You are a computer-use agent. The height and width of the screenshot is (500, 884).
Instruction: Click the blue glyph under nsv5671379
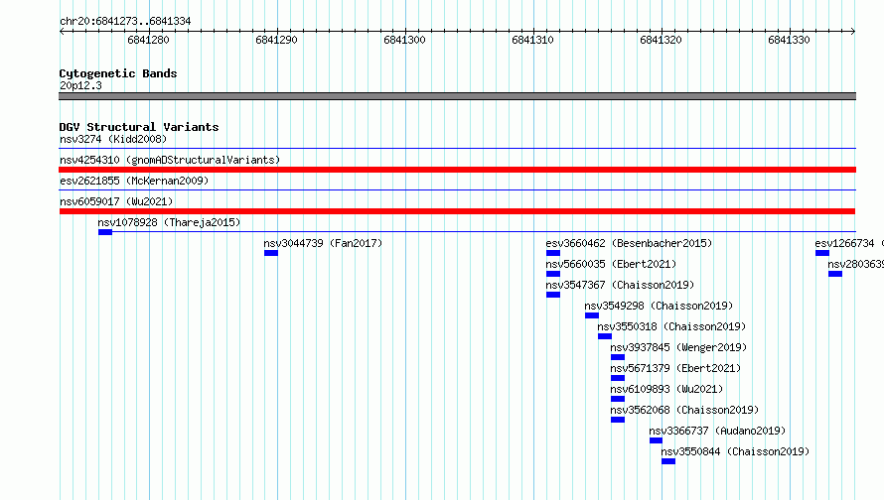(x=618, y=378)
